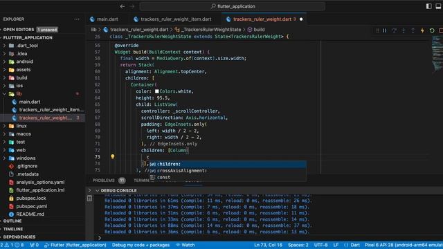Click the debug Step Out icon
The width and height of the screenshot is (443, 249).
click(413, 30)
